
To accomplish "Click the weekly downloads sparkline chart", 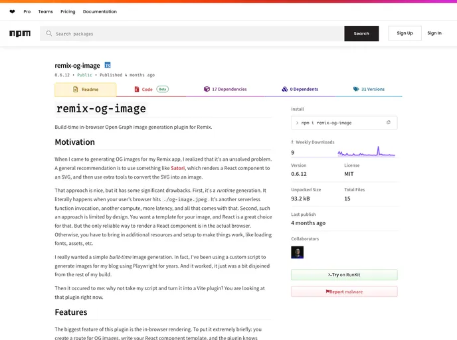I will tap(367, 152).
